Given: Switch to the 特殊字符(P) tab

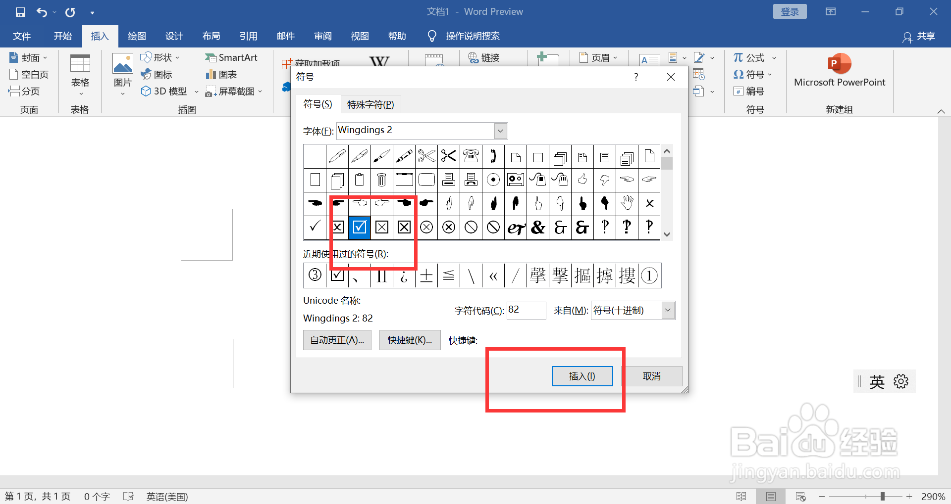Looking at the screenshot, I should [370, 104].
